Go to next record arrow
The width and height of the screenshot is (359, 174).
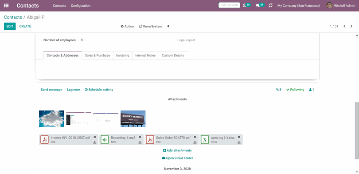tap(351, 26)
